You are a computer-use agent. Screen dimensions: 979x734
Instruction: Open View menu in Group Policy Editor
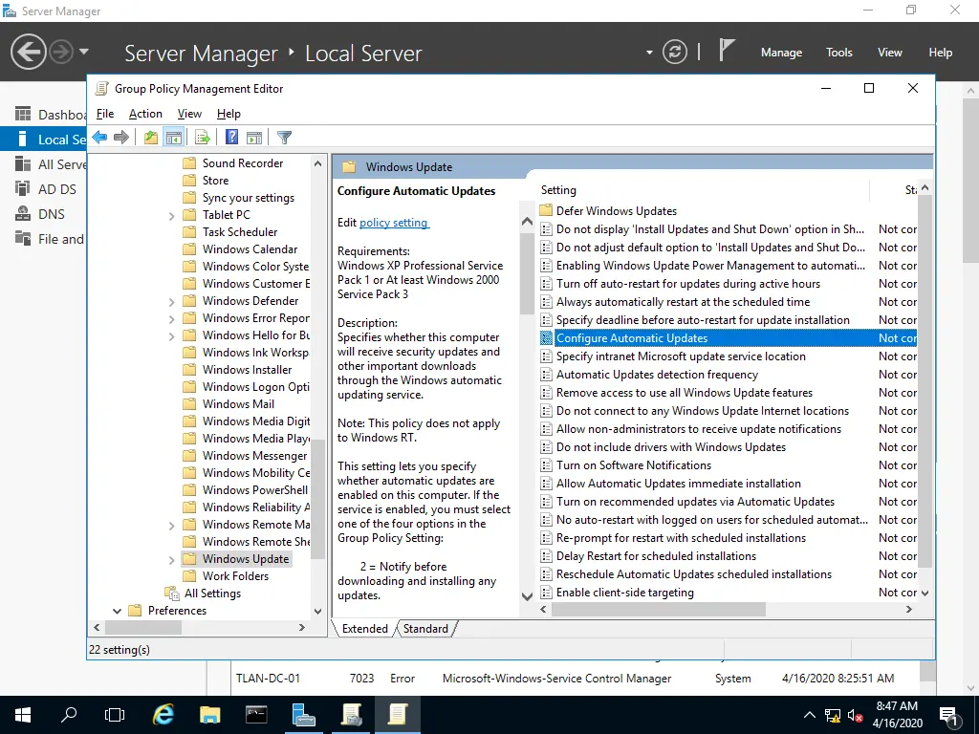click(x=189, y=114)
